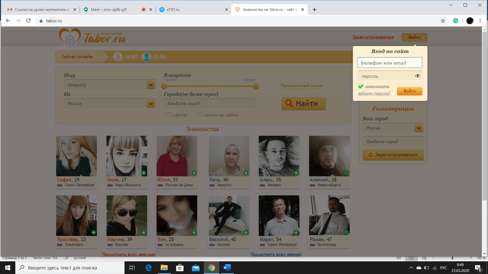Image resolution: width=488 pixels, height=274 pixels.
Task: Select the Tabor.ru dating tab
Action: 269,10
